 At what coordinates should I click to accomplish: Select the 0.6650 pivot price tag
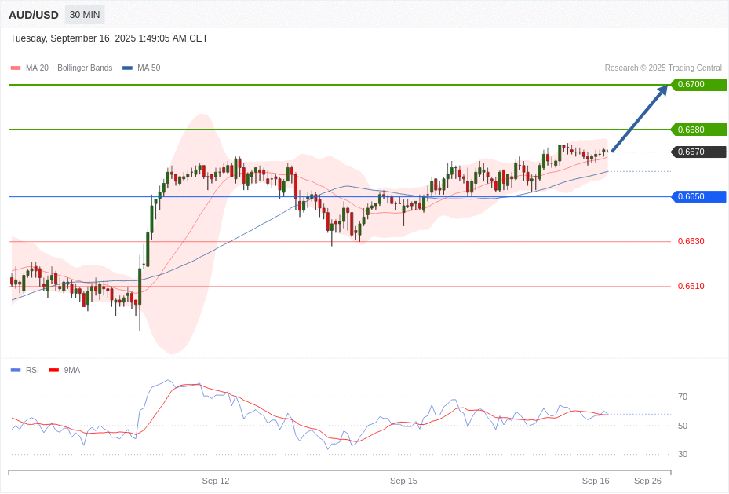click(x=698, y=197)
